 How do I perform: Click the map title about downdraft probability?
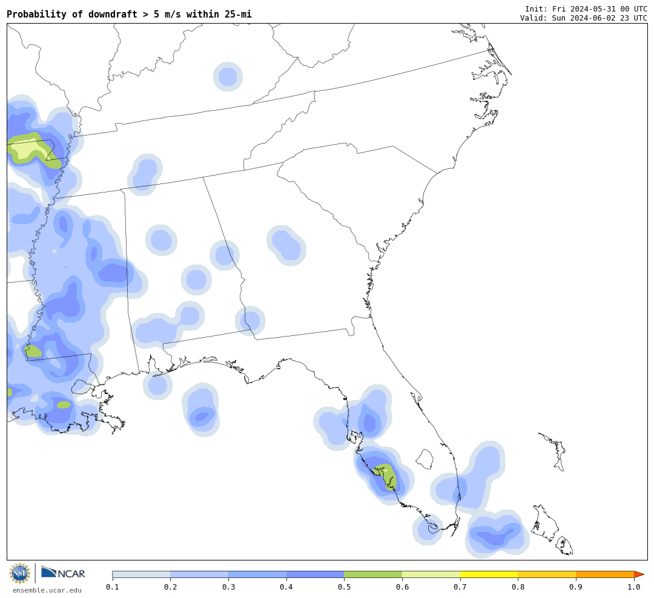pos(130,14)
